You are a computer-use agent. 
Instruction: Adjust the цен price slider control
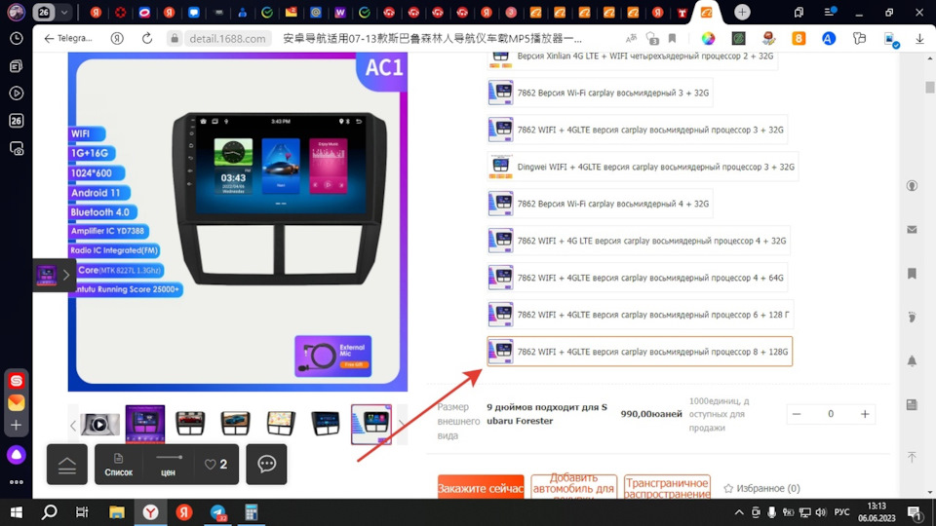[168, 458]
